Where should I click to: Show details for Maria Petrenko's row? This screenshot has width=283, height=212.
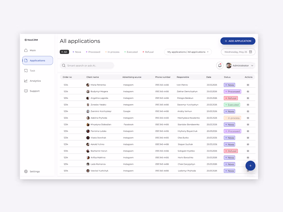248,85
